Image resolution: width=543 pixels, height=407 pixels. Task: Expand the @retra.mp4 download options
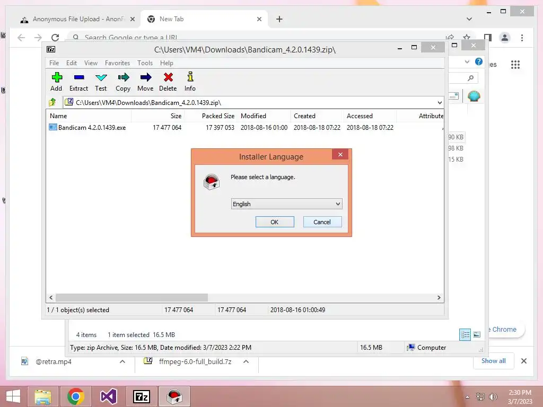[122, 361]
